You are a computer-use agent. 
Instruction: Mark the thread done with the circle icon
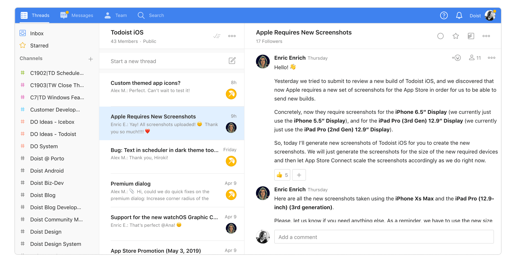pos(440,36)
